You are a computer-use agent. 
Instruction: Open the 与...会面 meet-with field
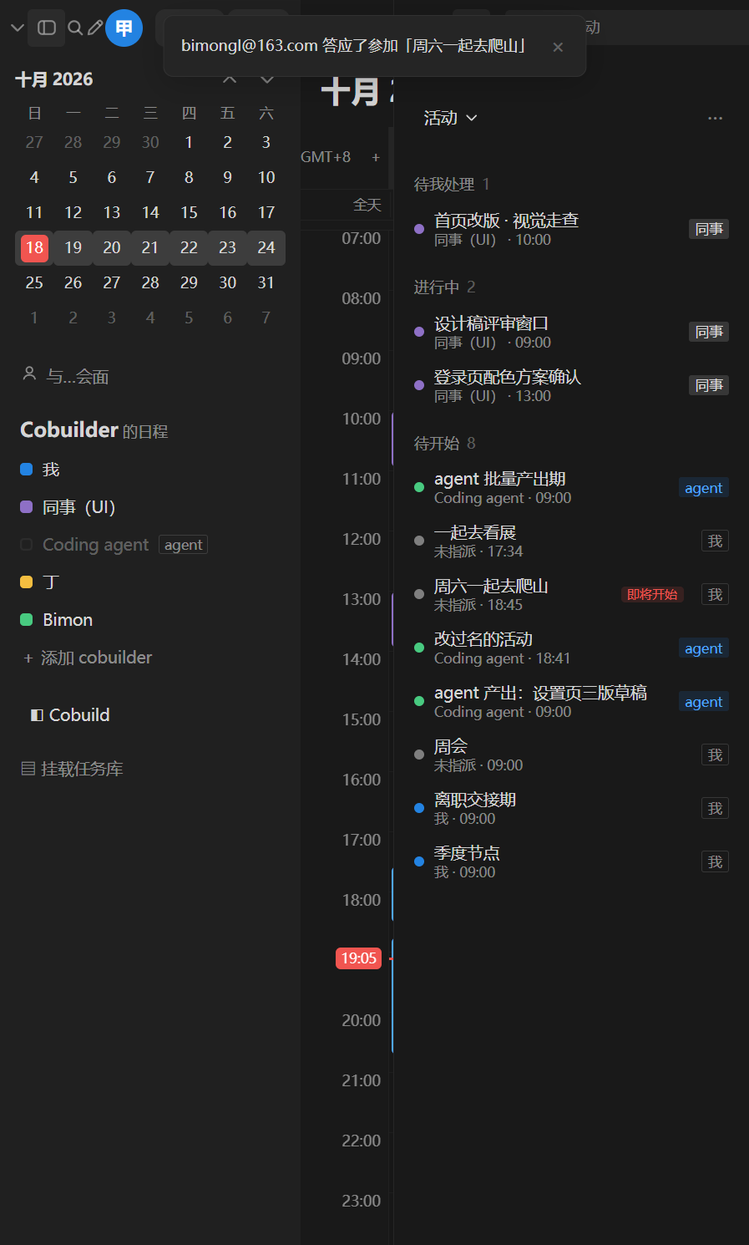(x=150, y=376)
